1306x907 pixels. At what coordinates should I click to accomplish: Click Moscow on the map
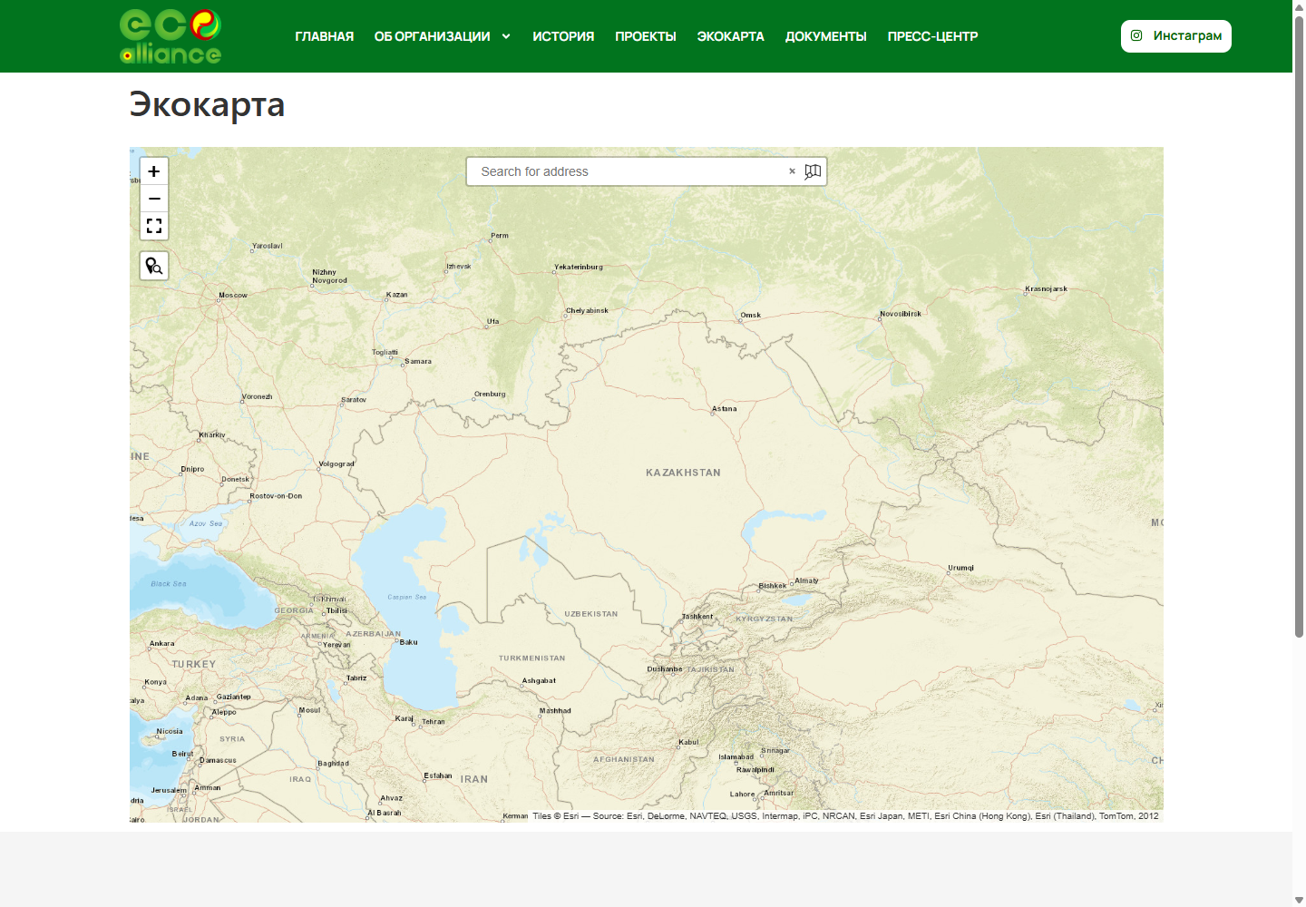coord(233,296)
